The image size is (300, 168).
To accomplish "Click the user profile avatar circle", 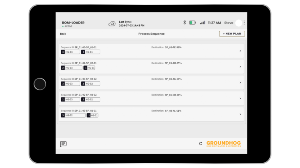I will (238, 23).
